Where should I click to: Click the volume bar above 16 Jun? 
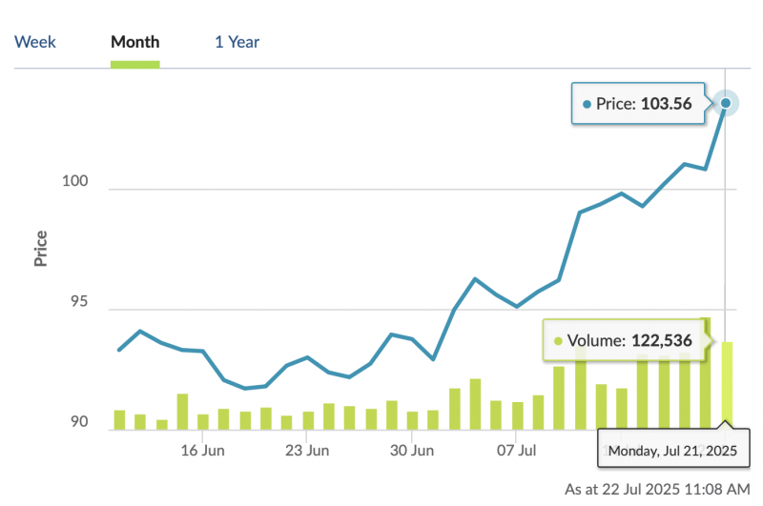203,421
